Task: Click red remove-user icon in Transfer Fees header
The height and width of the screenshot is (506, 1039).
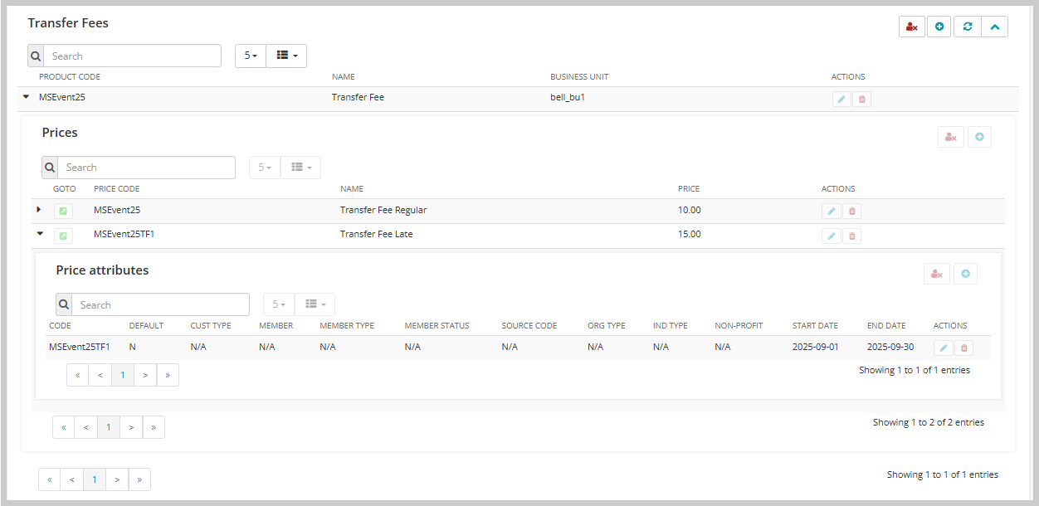Action: (912, 27)
